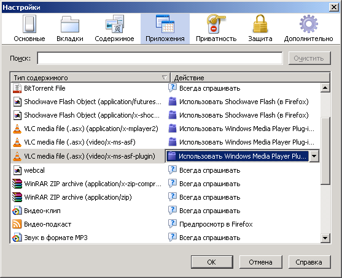Click the Очистить button

(309, 58)
